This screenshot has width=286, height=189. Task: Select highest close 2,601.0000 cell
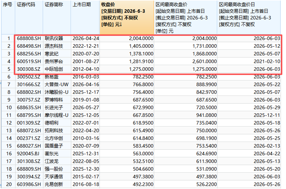click(x=186, y=61)
